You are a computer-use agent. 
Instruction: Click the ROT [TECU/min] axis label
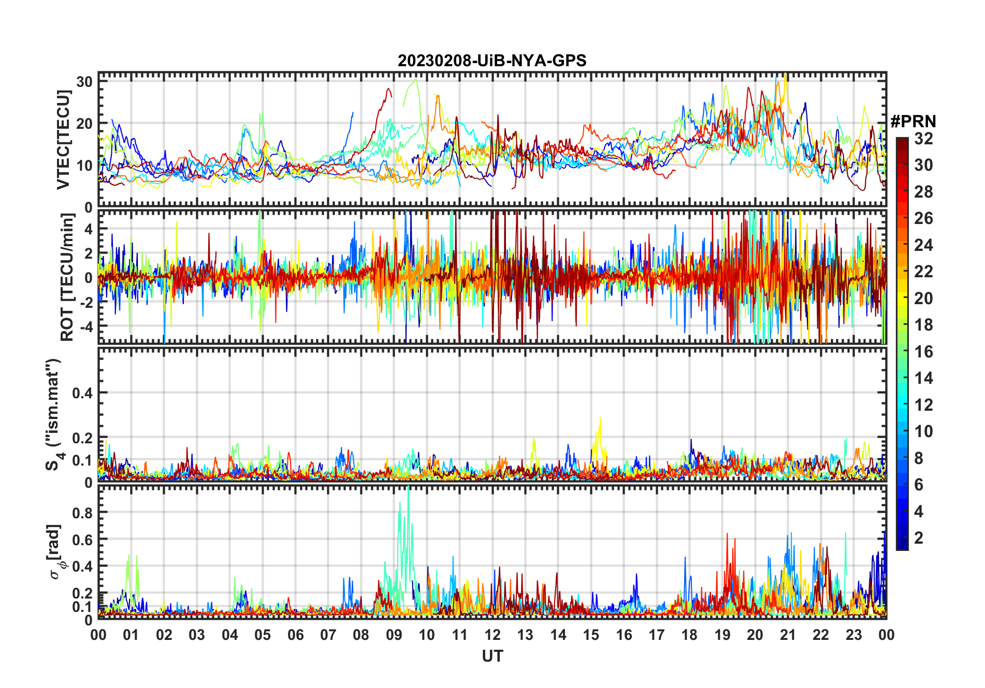(x=67, y=277)
